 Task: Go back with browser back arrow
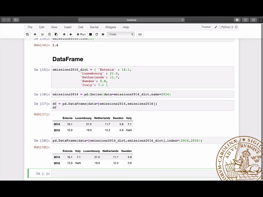(4, 20)
